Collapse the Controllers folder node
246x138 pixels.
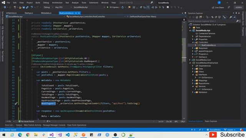(193, 42)
